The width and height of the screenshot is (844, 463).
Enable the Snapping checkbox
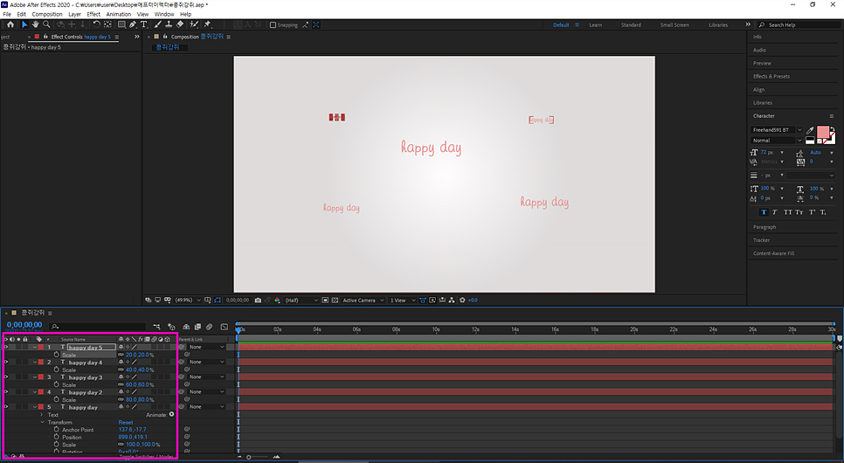pos(273,24)
